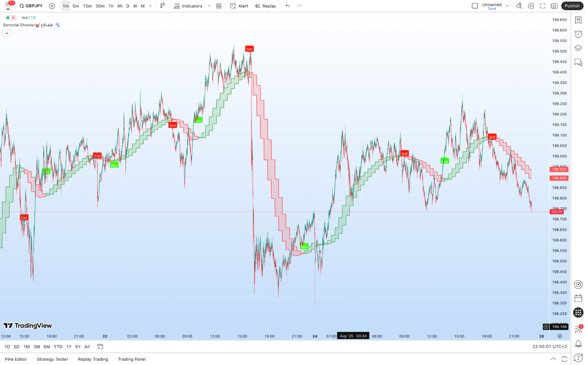The height and width of the screenshot is (365, 585).
Task: Select the 1D date range
Action: 7,347
